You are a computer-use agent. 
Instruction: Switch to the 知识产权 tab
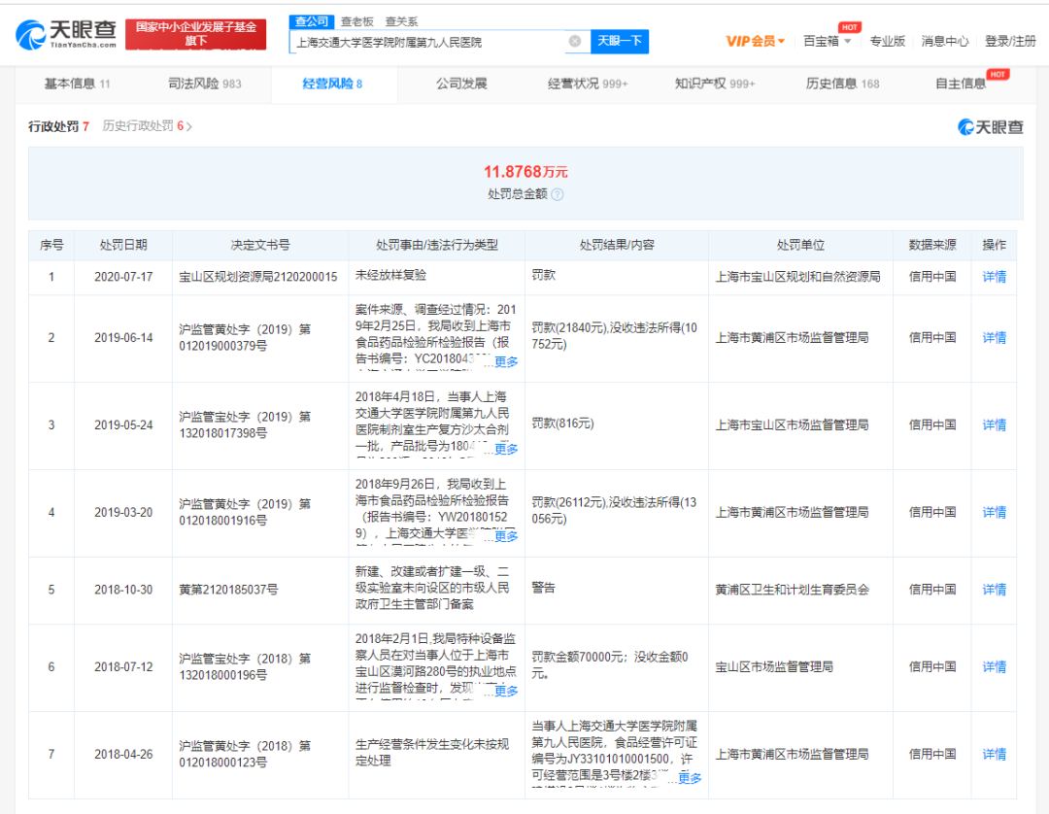(715, 84)
